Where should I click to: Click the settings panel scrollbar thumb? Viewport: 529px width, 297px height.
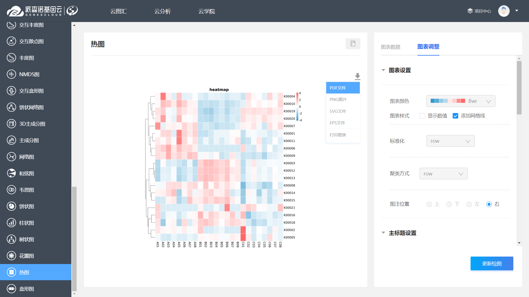pos(519,87)
